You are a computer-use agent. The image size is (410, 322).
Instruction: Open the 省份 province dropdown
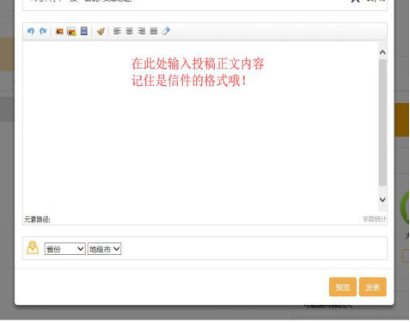[x=65, y=249]
